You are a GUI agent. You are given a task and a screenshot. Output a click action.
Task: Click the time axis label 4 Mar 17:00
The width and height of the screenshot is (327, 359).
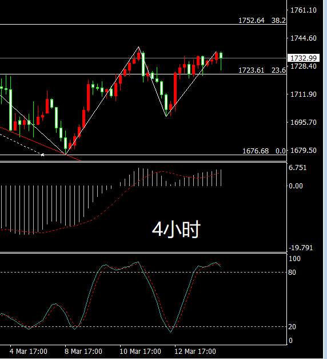(x=29, y=351)
